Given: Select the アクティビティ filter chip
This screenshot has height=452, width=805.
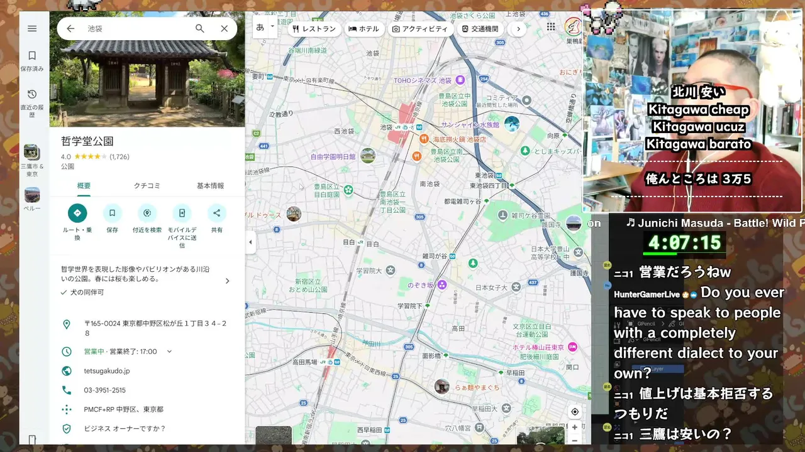Looking at the screenshot, I should point(420,29).
